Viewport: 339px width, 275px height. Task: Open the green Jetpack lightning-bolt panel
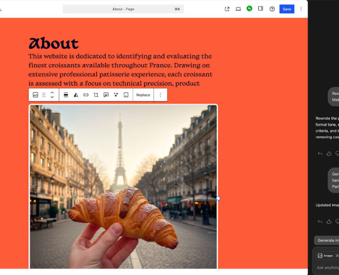point(249,9)
